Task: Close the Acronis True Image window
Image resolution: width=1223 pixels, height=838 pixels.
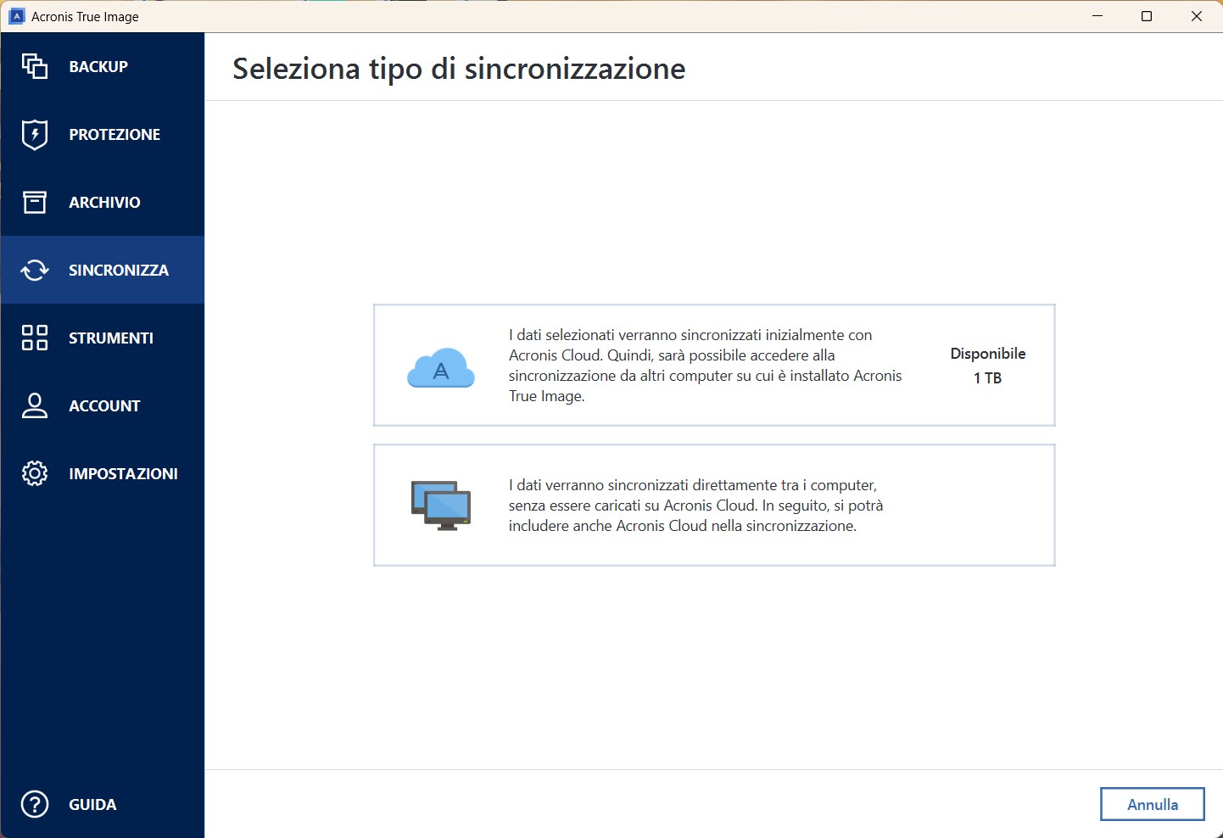Action: (x=1197, y=16)
